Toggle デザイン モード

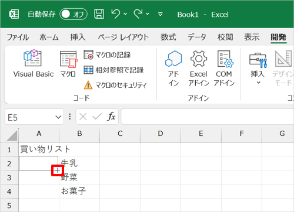coord(283,69)
